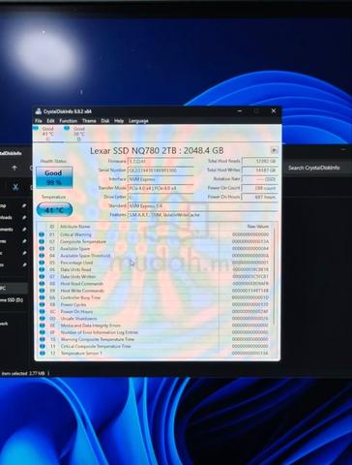Image resolution: width=352 pixels, height=465 pixels.
Task: Click the Features S.M.A.R.T. field
Action: 203,215
